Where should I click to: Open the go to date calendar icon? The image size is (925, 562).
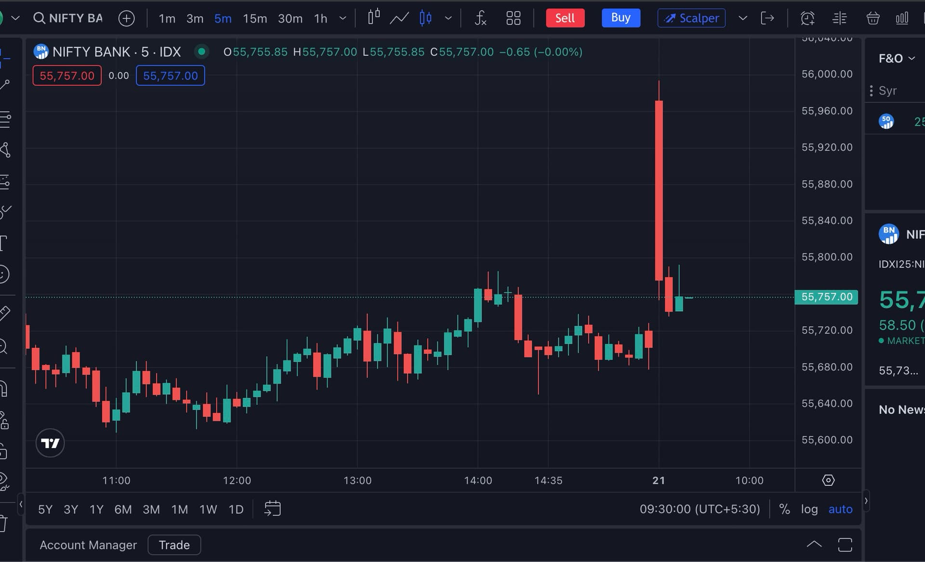point(273,509)
